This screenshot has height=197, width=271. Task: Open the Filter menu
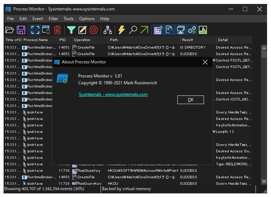(53, 19)
